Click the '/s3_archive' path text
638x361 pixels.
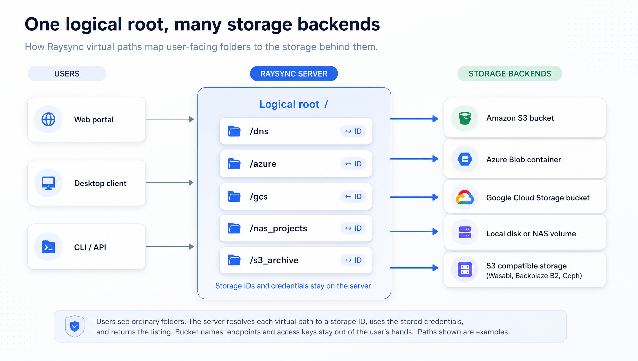274,260
